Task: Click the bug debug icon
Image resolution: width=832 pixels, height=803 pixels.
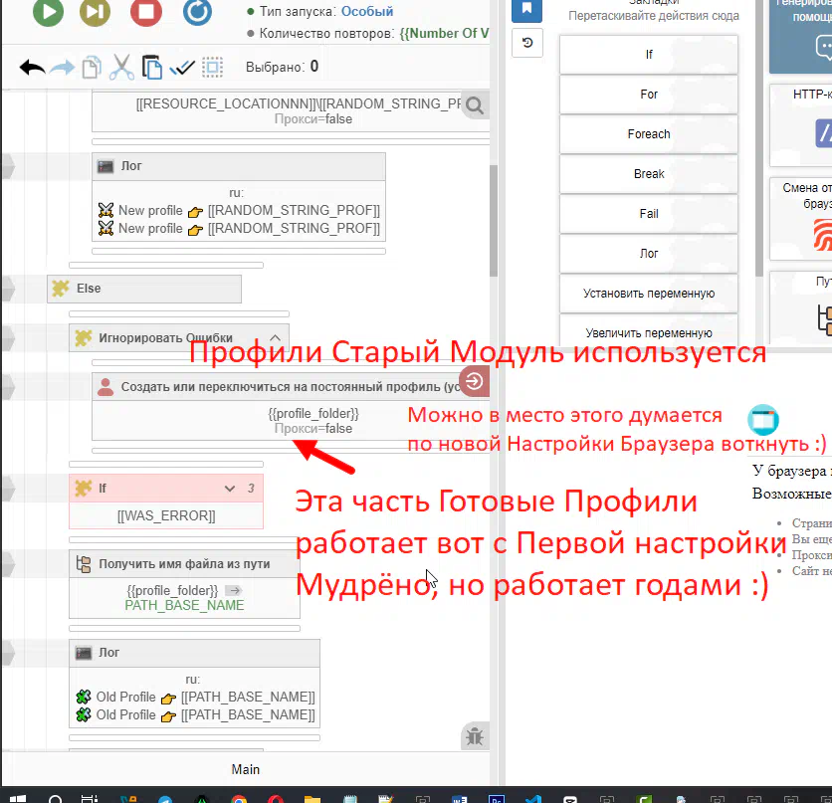Action: [x=475, y=736]
